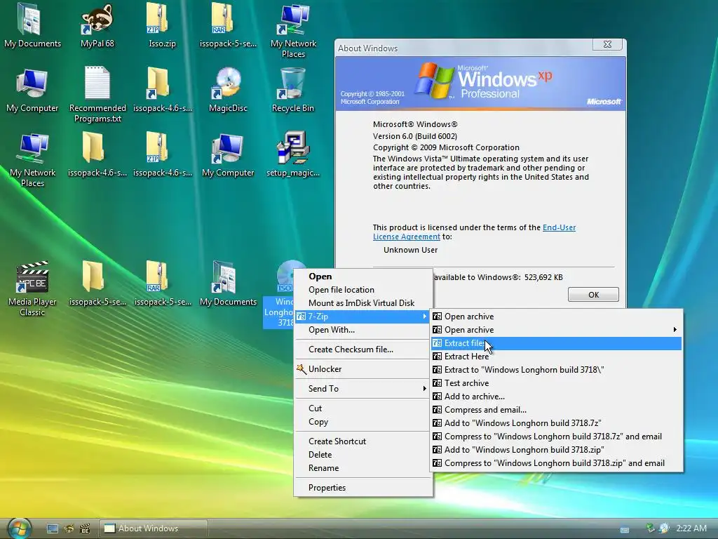718x539 pixels.
Task: Choose Extract Here
Action: (556, 357)
